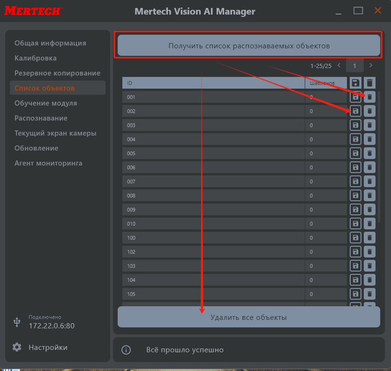Go to previous page with left chevron

click(339, 65)
